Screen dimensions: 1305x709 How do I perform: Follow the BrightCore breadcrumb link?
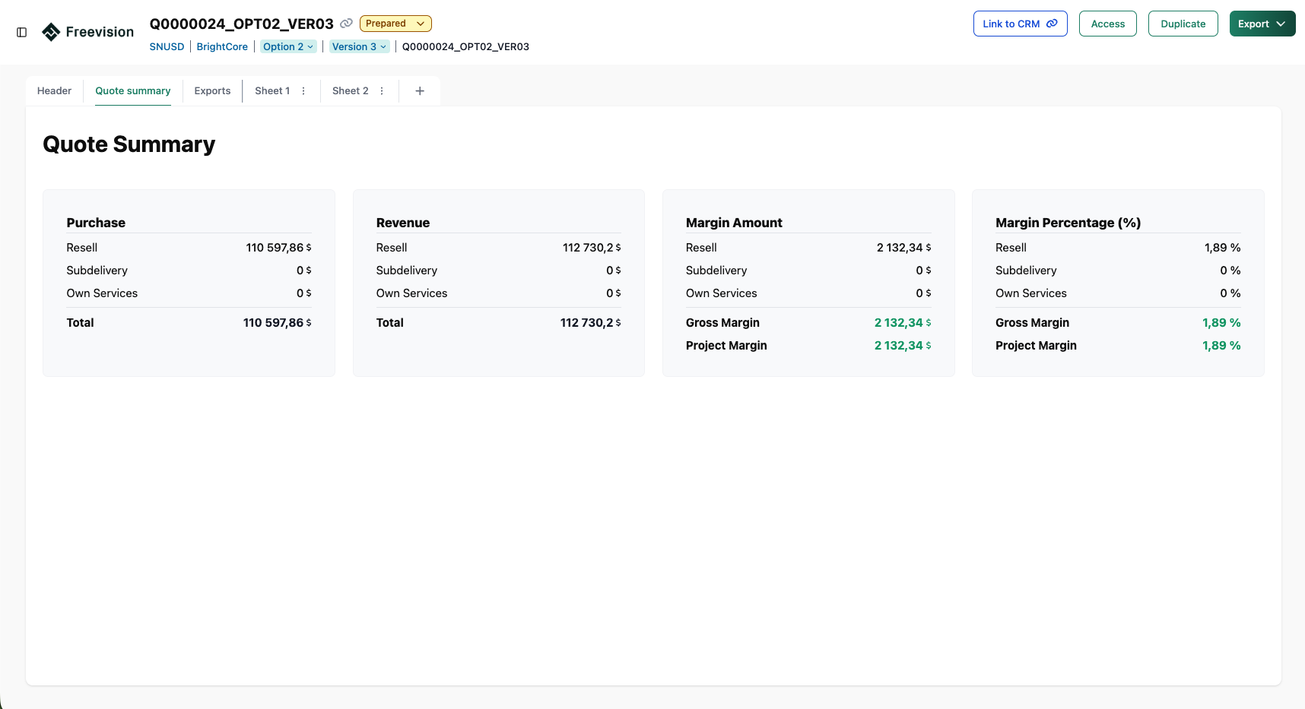point(222,46)
